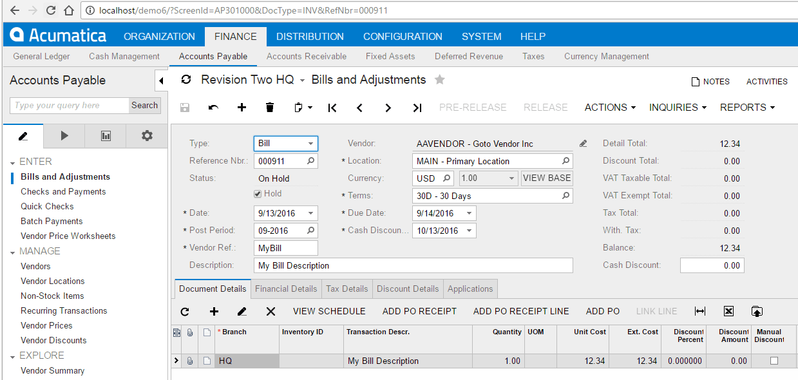Collapse the MANAGE section in sidebar

point(12,252)
